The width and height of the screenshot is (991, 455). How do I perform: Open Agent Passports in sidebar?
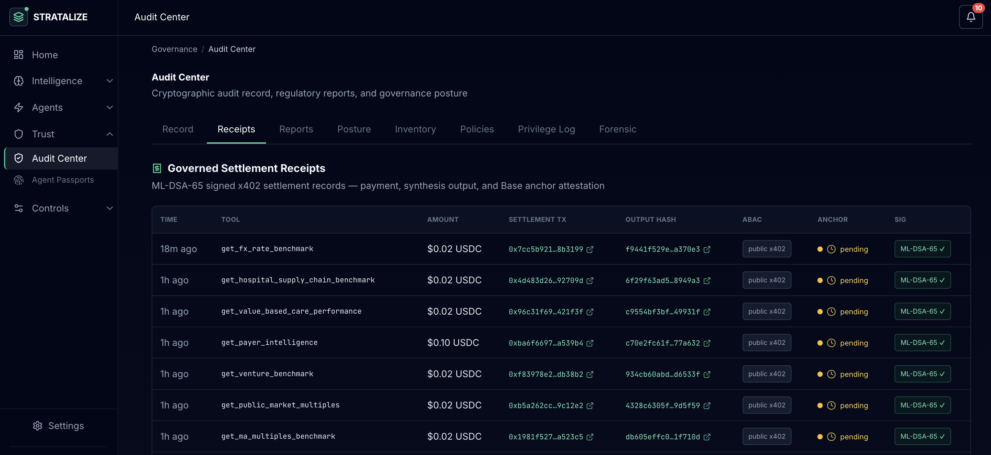click(63, 180)
